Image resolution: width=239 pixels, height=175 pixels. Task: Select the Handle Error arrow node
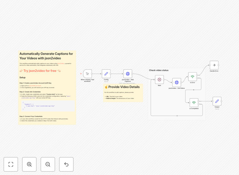(214, 65)
